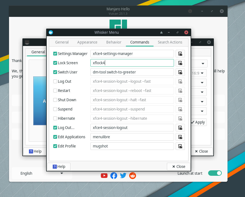The height and width of the screenshot is (197, 245).
Task: Open the YouTube link in Manjaro Hello
Action: coord(104,176)
